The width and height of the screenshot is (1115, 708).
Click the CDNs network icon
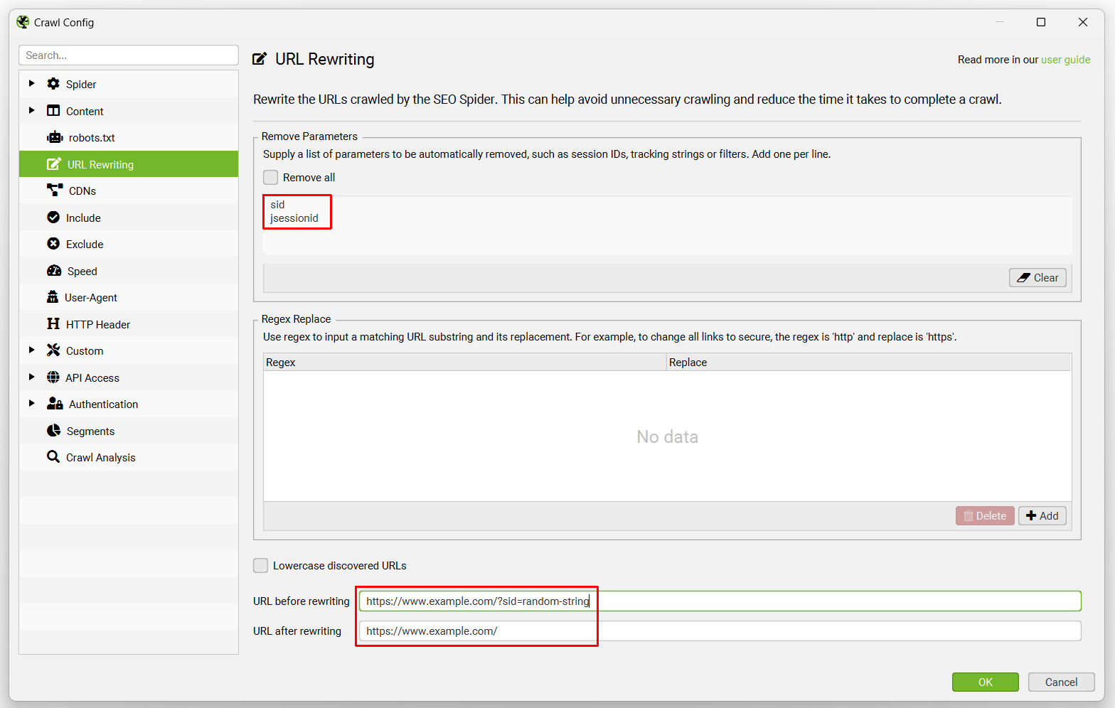click(55, 191)
